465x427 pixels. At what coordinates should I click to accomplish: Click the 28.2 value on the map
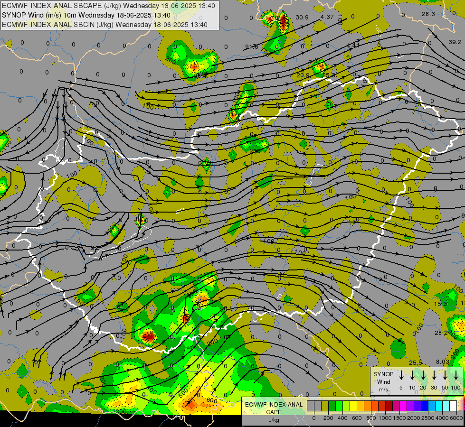click(441, 333)
